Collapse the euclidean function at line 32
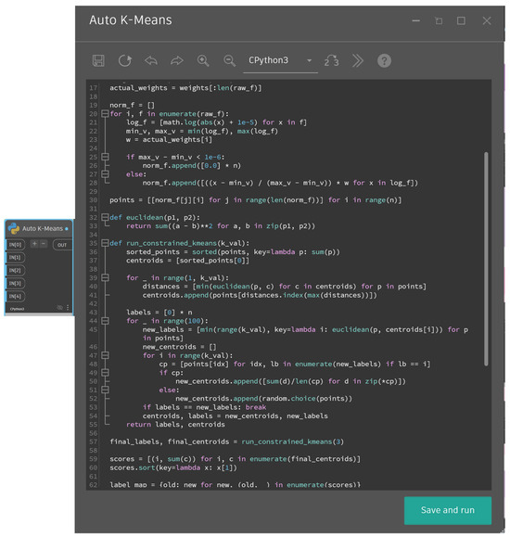 coord(105,217)
